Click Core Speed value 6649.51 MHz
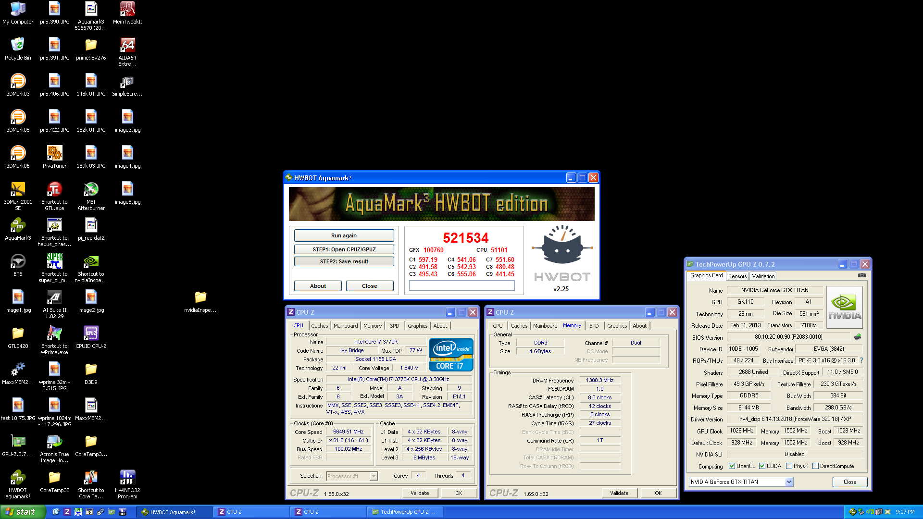Viewport: 923px width, 519px height. click(349, 432)
